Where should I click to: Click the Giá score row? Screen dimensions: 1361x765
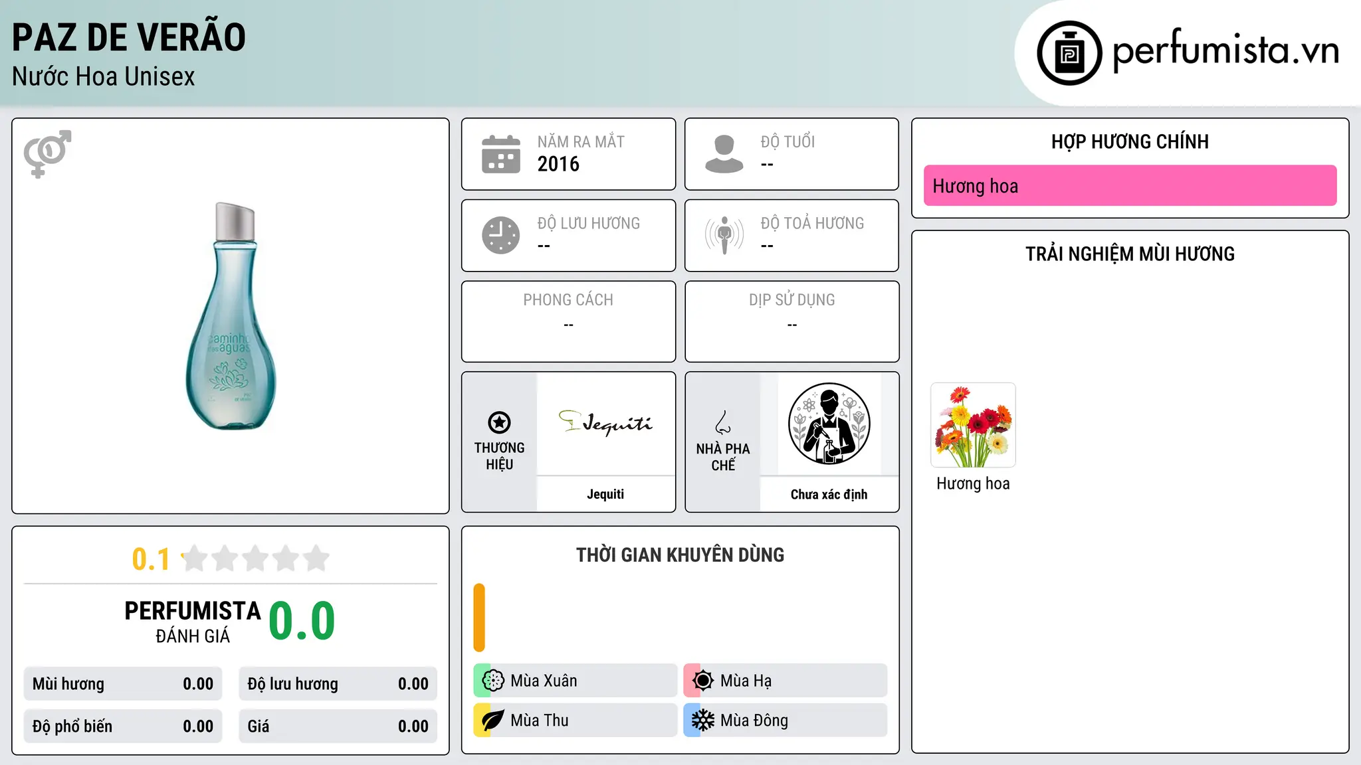click(338, 726)
